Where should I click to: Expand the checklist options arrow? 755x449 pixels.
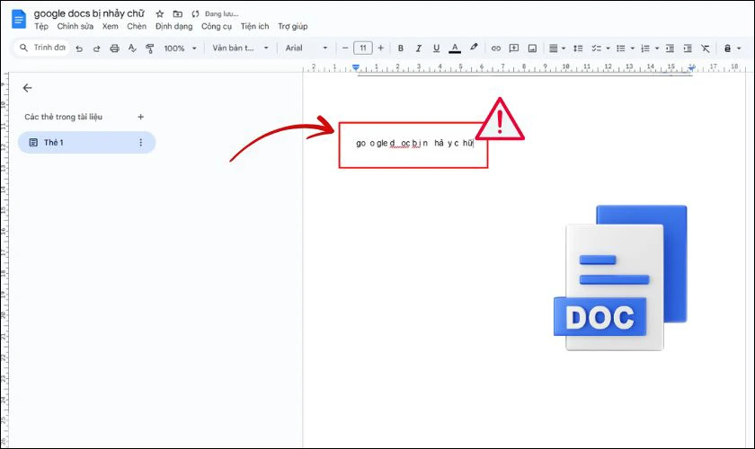608,48
